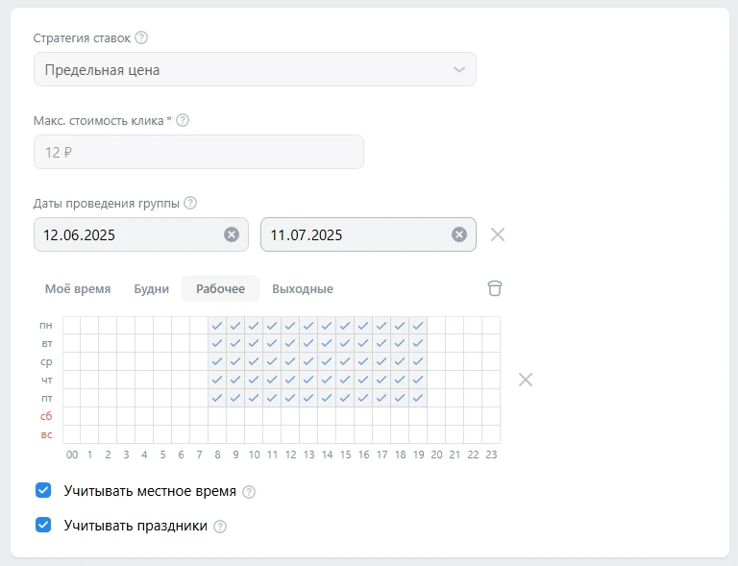
Task: Click help icon next to Учитывать праздники
Action: 220,527
